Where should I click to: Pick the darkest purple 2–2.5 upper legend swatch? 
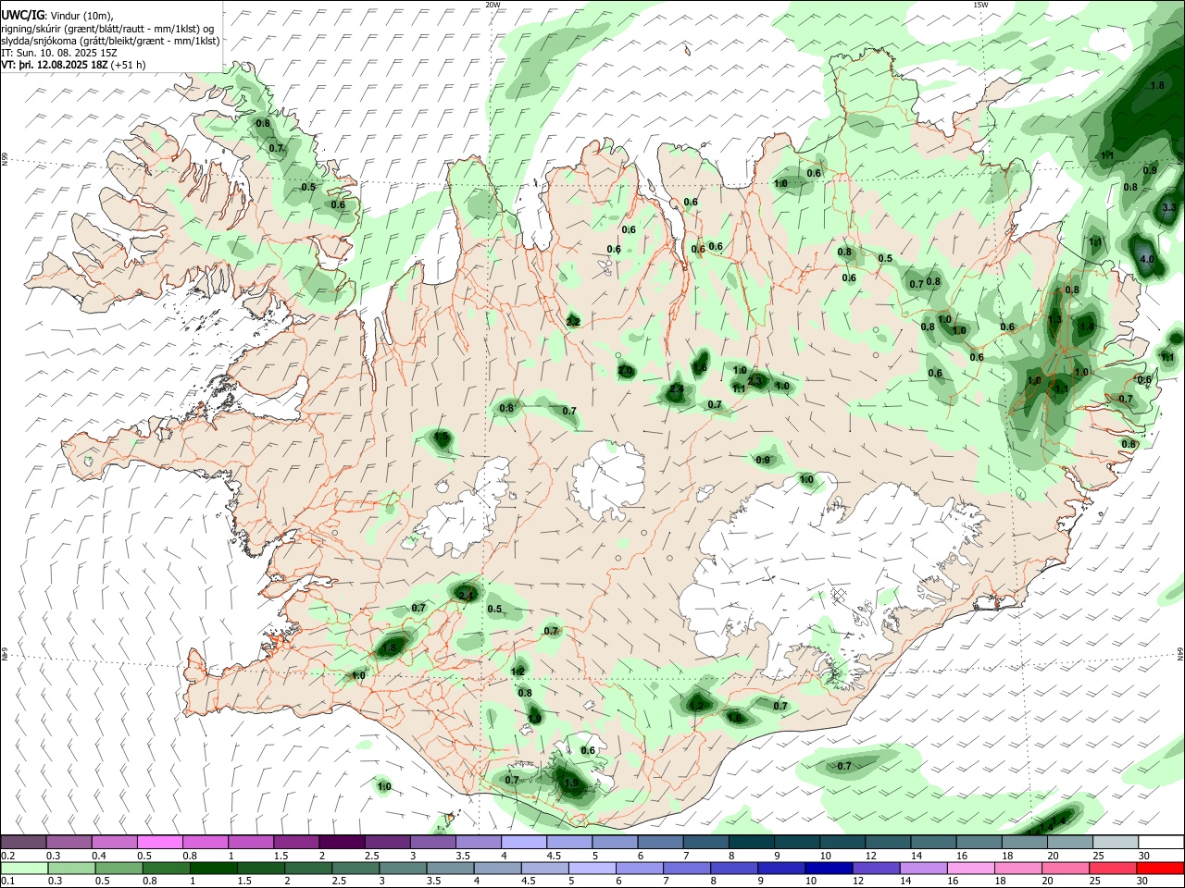coord(342,842)
